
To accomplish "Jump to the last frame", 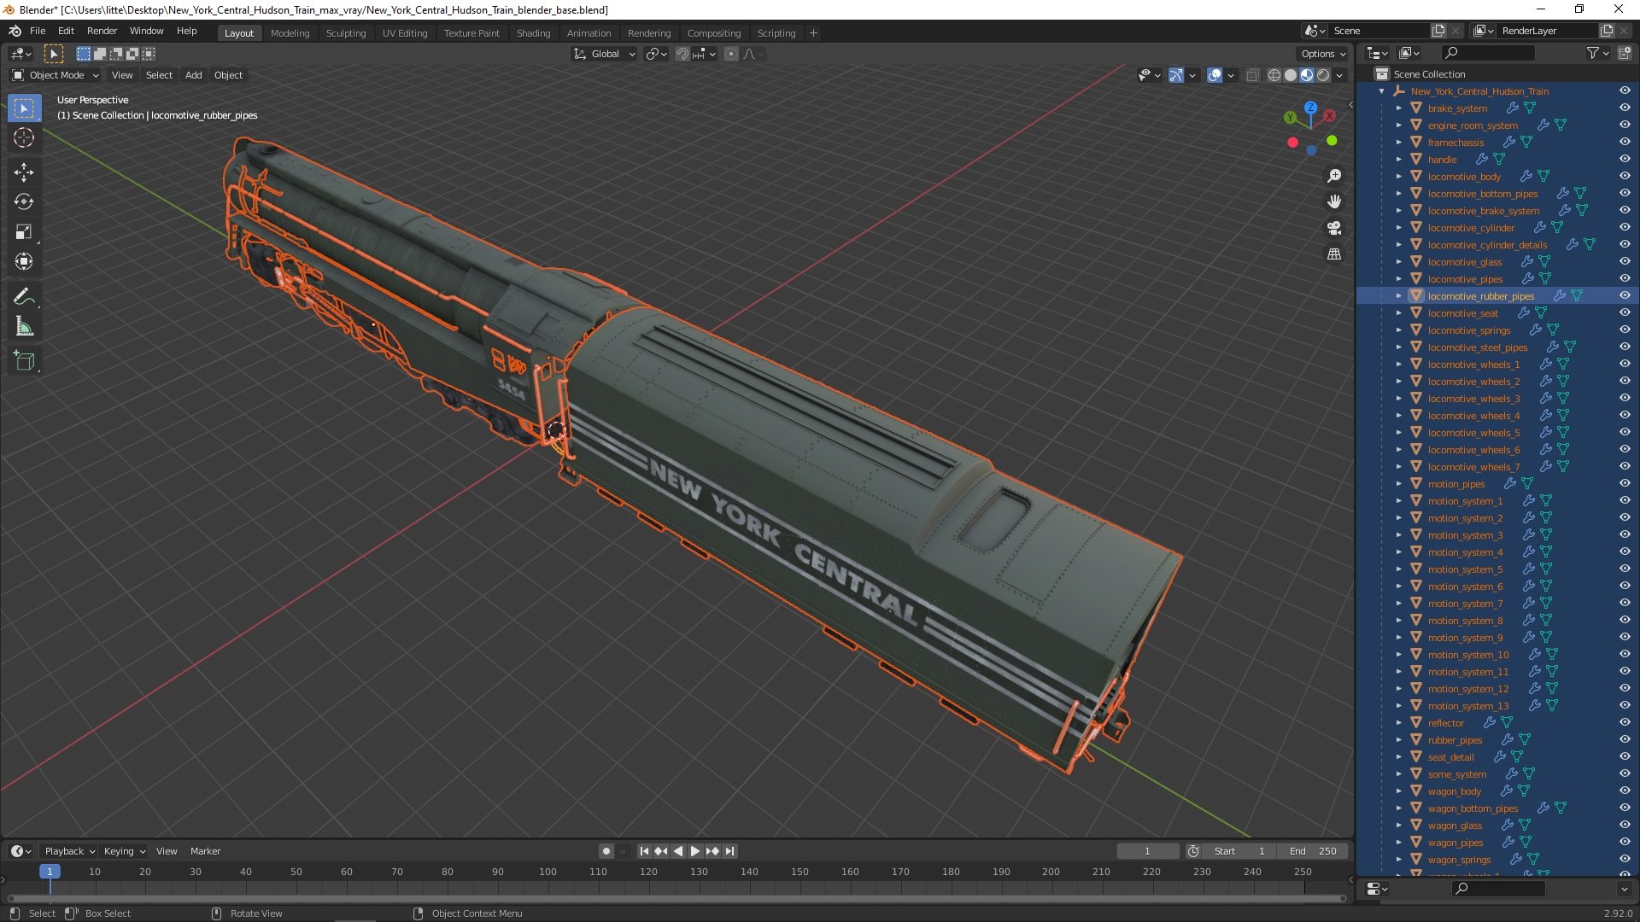I will [729, 851].
